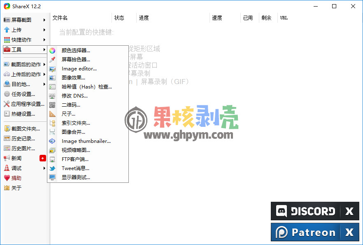The image size is (363, 245).
Task: Expand the 快捷动作 submenu arrow
Action: coord(44,40)
